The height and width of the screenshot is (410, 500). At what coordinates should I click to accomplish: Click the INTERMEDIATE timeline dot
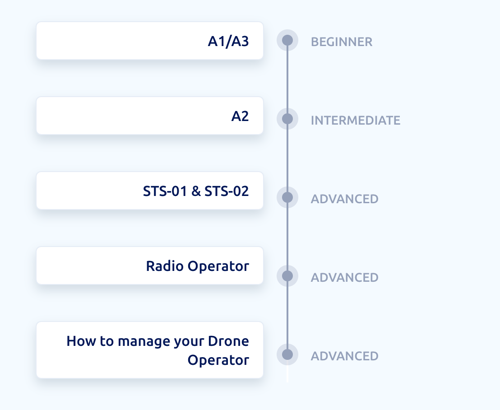click(x=287, y=119)
